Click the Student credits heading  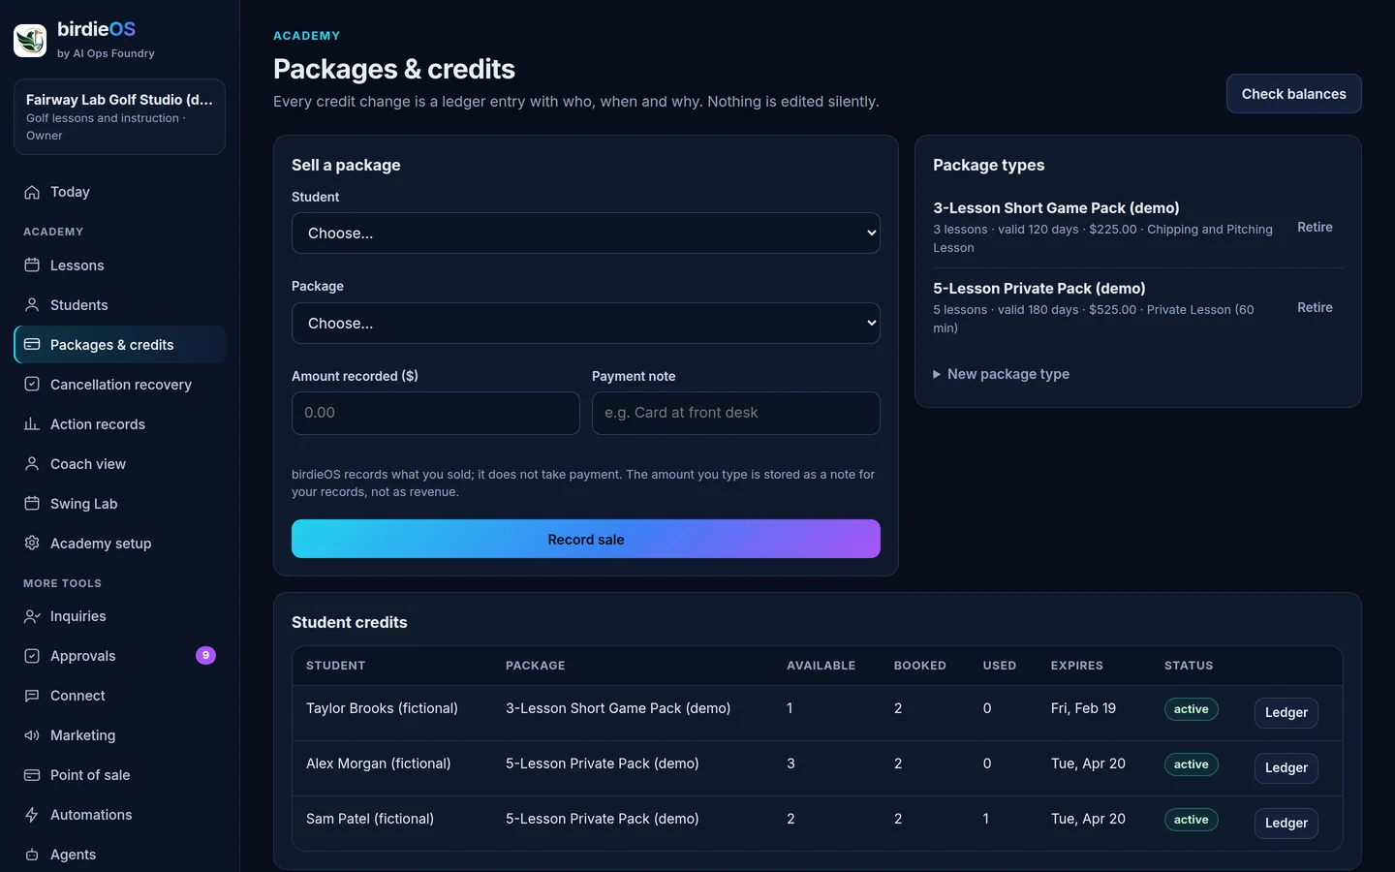[350, 622]
